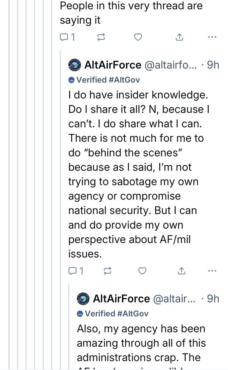This screenshot has width=228, height=370.
Task: Open more options for the insider knowledge post
Action: 212,271
